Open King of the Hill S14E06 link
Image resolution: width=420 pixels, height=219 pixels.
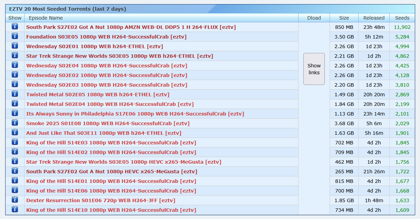pyautogui.click(x=111, y=191)
